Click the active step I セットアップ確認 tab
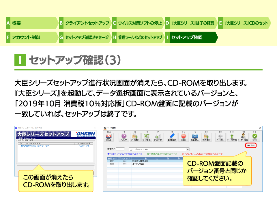277x207 pixels. (x=191, y=37)
